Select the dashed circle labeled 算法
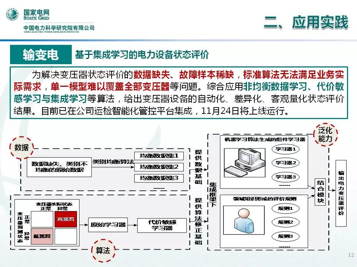 coord(103,250)
